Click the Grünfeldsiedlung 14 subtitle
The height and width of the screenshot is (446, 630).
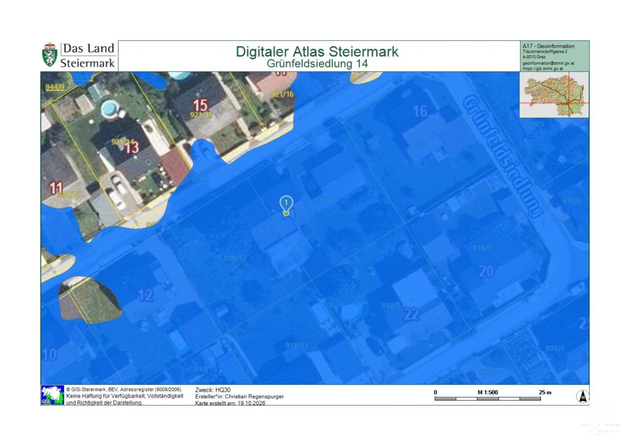(x=317, y=64)
